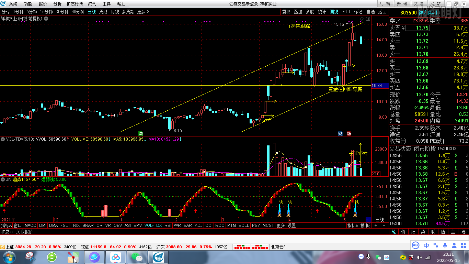Switch to 扩展∧ tab at bottom

(x=7, y=232)
